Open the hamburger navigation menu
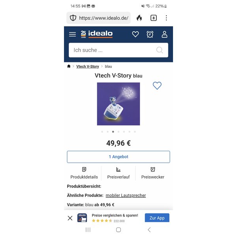 pos(72,34)
